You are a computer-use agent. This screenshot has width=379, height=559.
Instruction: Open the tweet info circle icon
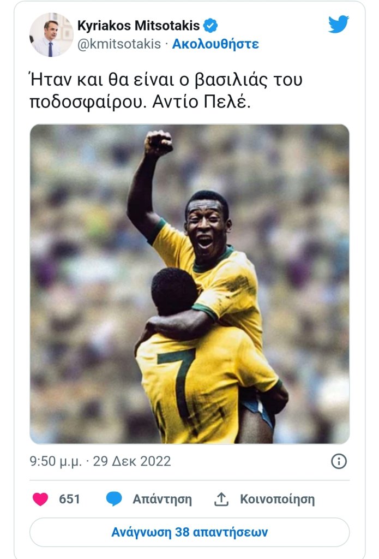339,461
